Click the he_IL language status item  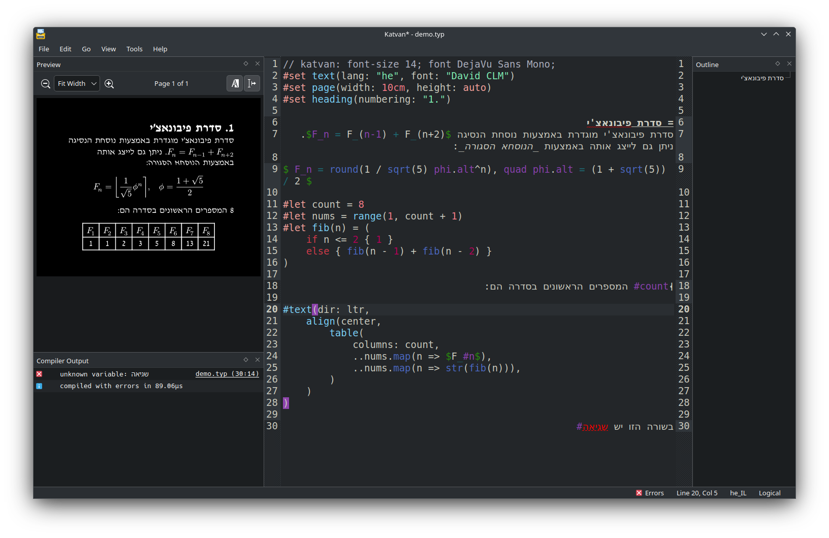tap(738, 493)
